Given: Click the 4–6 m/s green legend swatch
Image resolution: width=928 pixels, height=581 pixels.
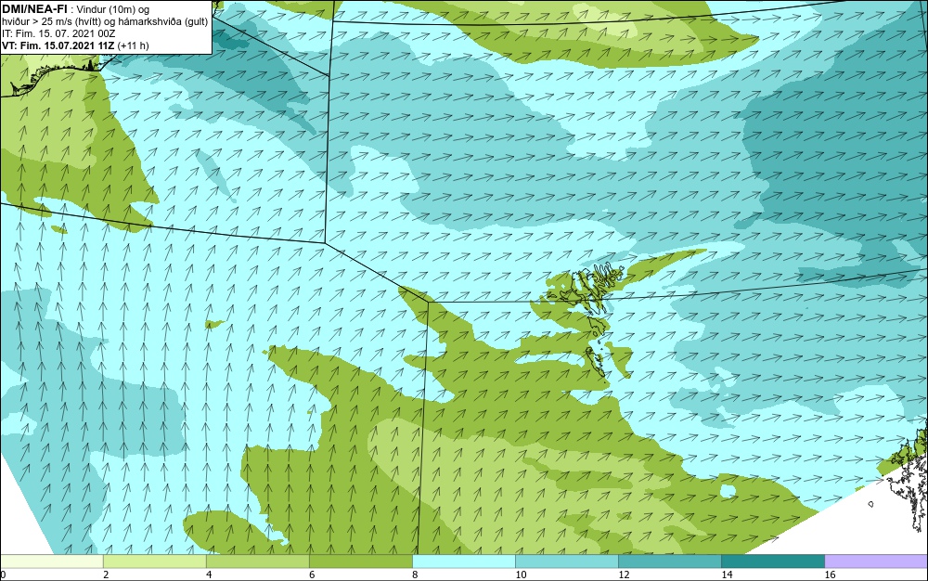Looking at the screenshot, I should pyautogui.click(x=257, y=562).
